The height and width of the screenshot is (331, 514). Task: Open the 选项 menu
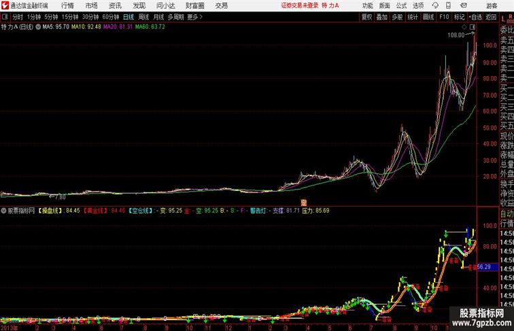pos(418,5)
